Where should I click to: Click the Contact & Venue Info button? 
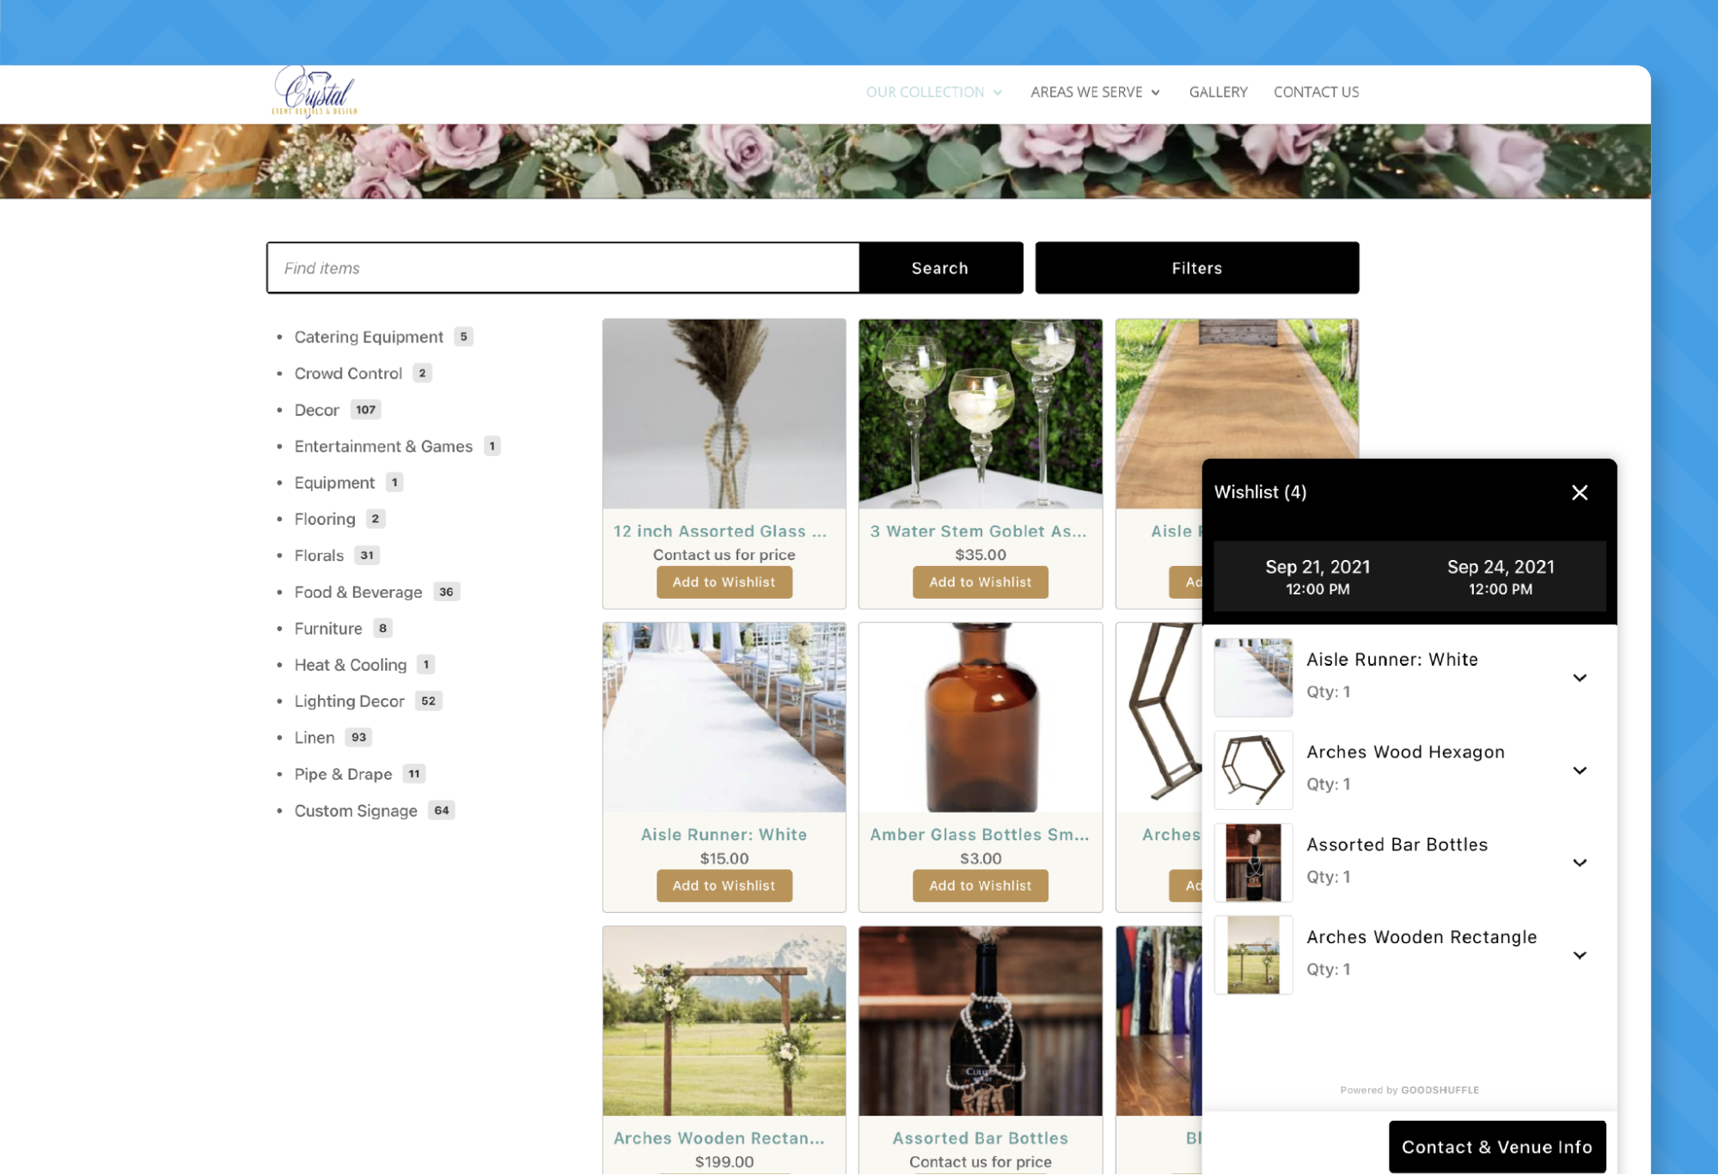pos(1496,1146)
